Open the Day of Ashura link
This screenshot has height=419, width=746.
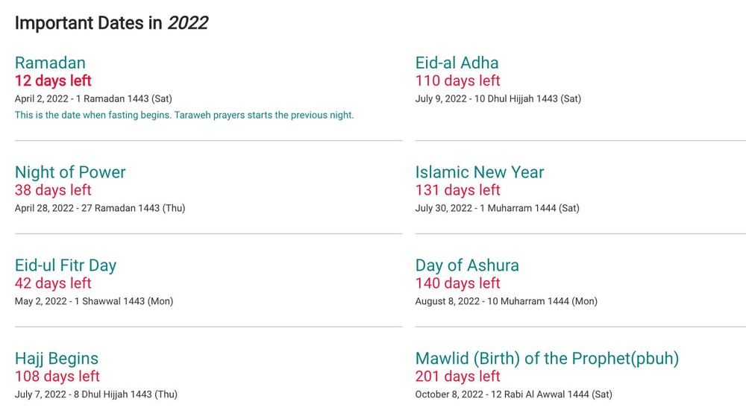(x=467, y=265)
